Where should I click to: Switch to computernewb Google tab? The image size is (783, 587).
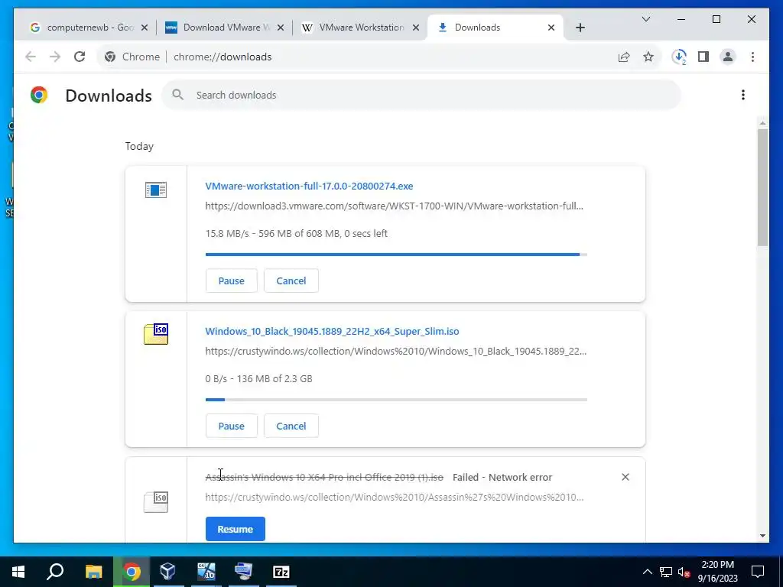[x=90, y=28]
